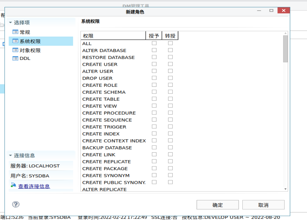Click the help question mark icon
This screenshot has height=220, width=307.
tap(16, 205)
